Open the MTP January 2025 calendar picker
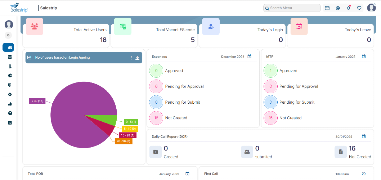This screenshot has height=180, width=381. (x=363, y=57)
